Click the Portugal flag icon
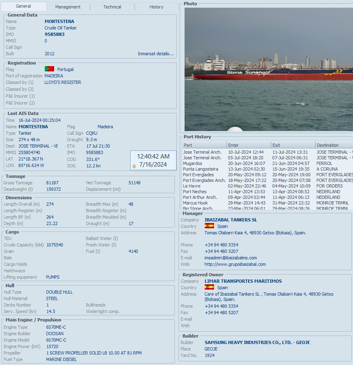Screen dimensions: 353x365 [49, 69]
